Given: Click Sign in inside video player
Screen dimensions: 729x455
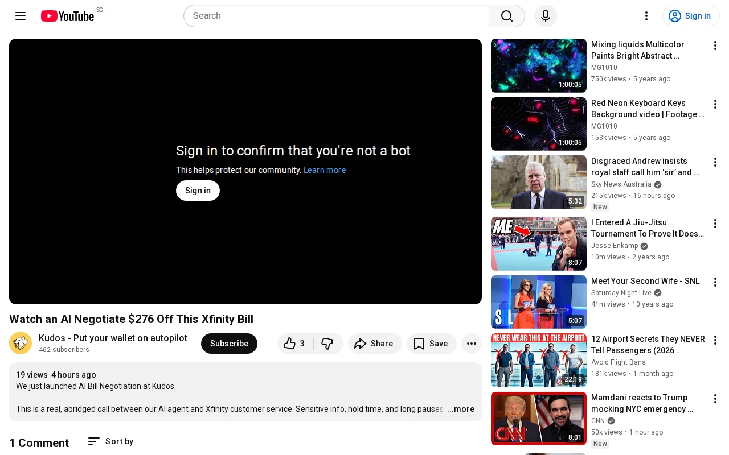Looking at the screenshot, I should click(x=198, y=191).
